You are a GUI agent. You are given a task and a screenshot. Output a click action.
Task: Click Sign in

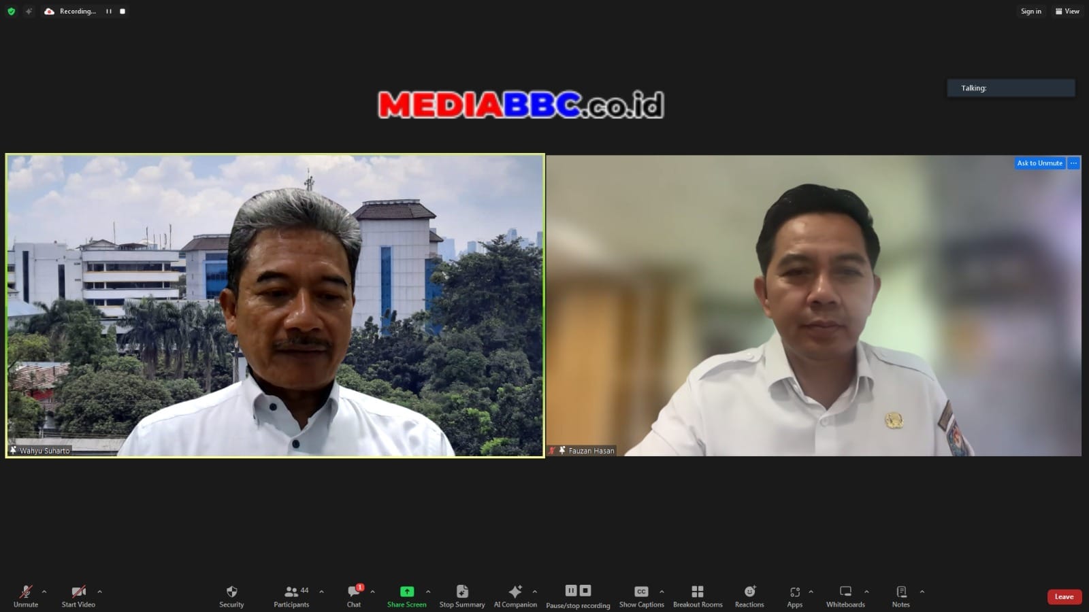click(x=1030, y=11)
